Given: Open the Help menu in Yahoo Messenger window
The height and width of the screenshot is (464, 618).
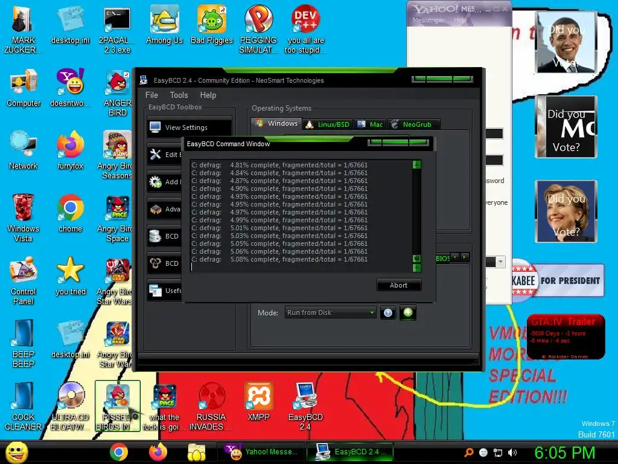Looking at the screenshot, I should 459,20.
